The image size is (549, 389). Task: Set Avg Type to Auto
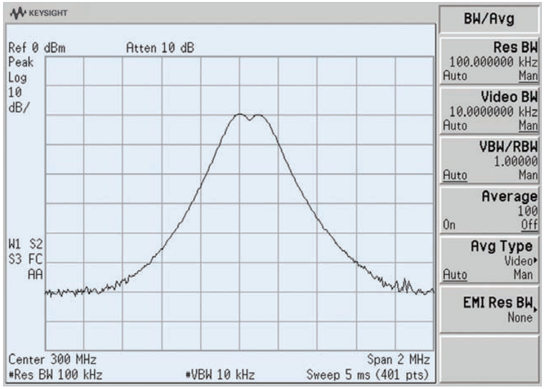tap(455, 274)
